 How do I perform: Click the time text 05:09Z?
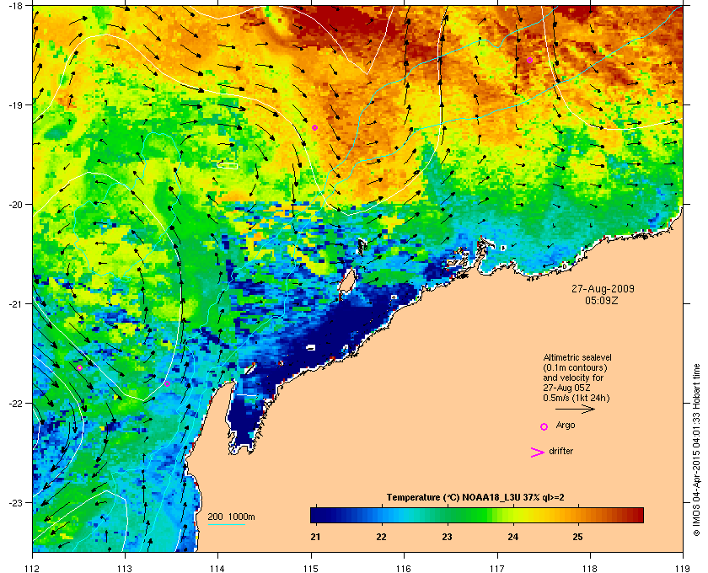tap(602, 300)
